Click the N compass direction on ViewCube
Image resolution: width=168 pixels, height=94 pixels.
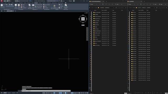83,15
